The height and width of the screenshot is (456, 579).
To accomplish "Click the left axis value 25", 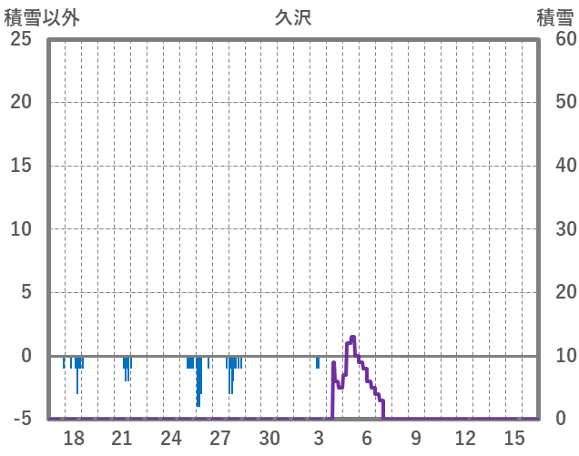I will tap(21, 39).
